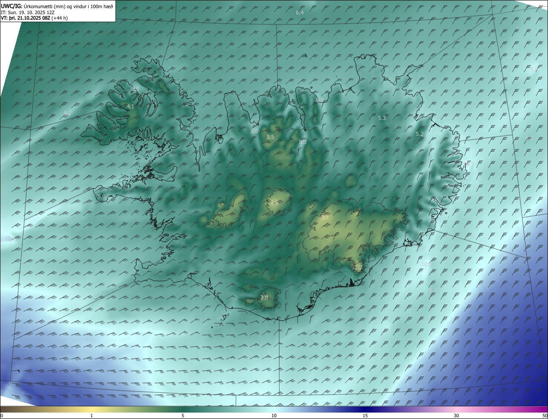Click the 2.6 value on the central glacier
This screenshot has width=548, height=419.
pos(274,203)
